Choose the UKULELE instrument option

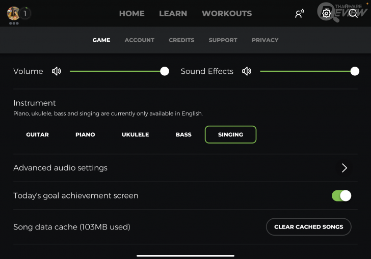pos(136,134)
